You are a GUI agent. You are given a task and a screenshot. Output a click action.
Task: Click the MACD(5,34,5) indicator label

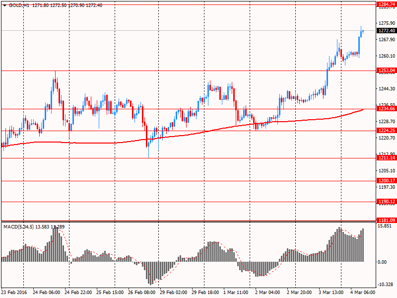coord(19,227)
